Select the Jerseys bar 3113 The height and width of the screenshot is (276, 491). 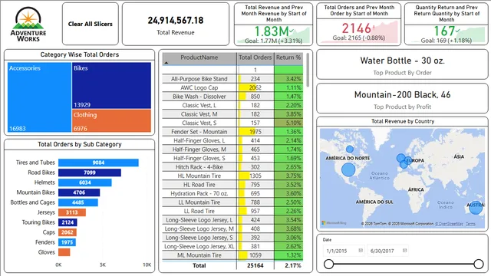(x=72, y=212)
